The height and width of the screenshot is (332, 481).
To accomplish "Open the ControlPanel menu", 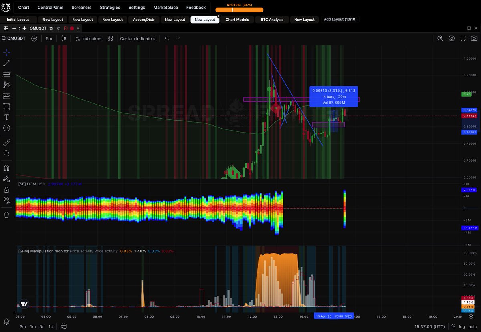I will click(50, 7).
